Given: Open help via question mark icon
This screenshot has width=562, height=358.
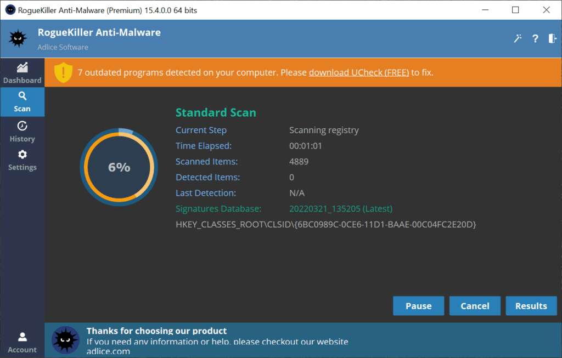Looking at the screenshot, I should [x=535, y=38].
